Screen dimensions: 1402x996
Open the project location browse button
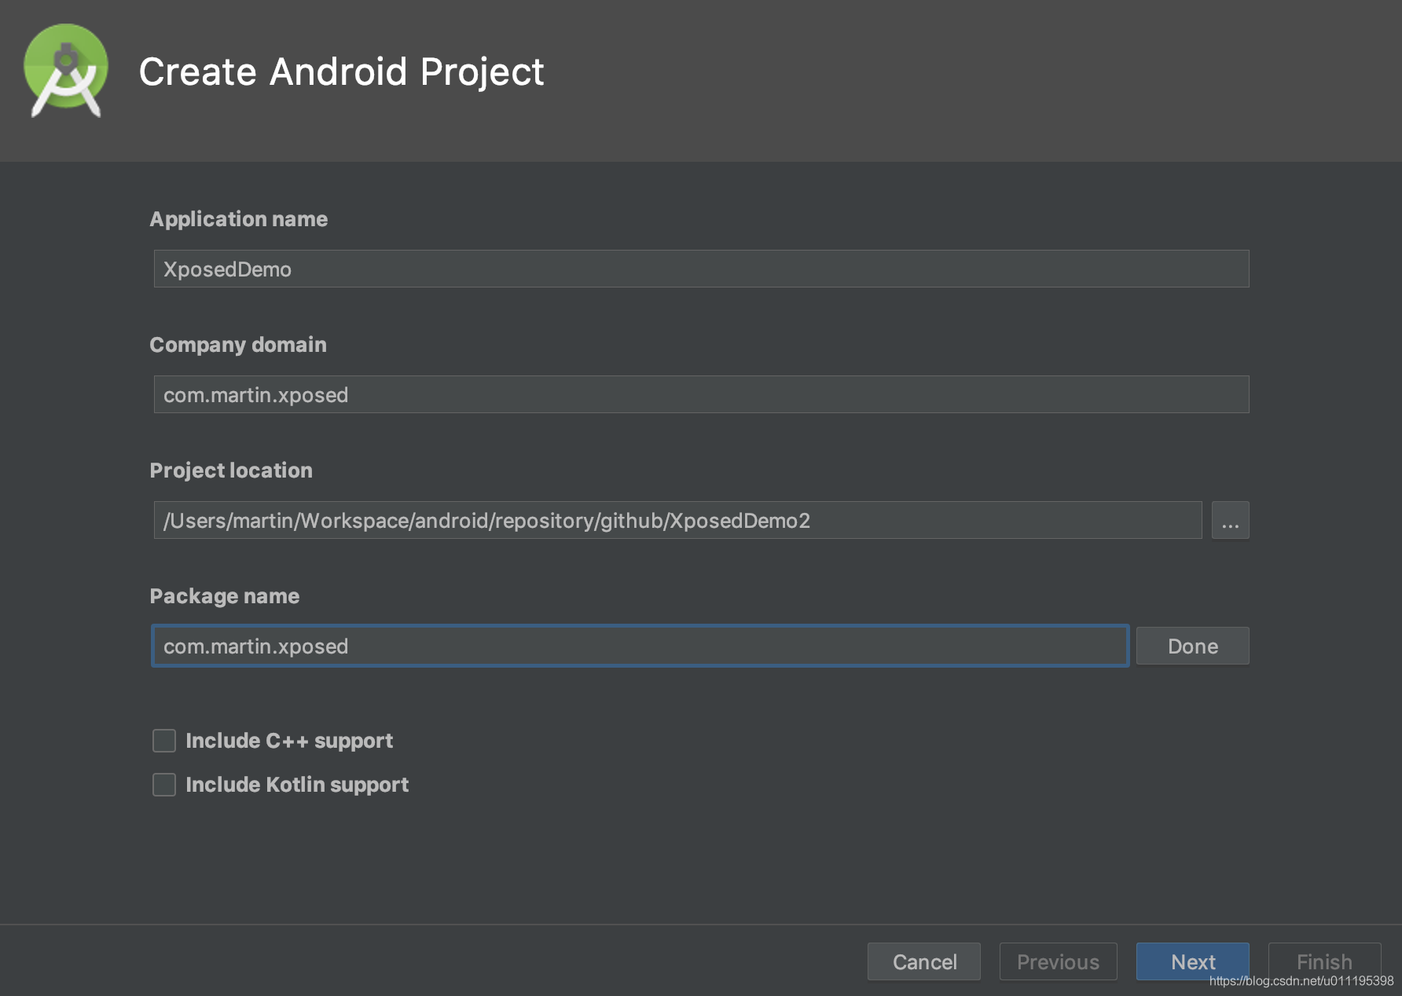pos(1230,520)
